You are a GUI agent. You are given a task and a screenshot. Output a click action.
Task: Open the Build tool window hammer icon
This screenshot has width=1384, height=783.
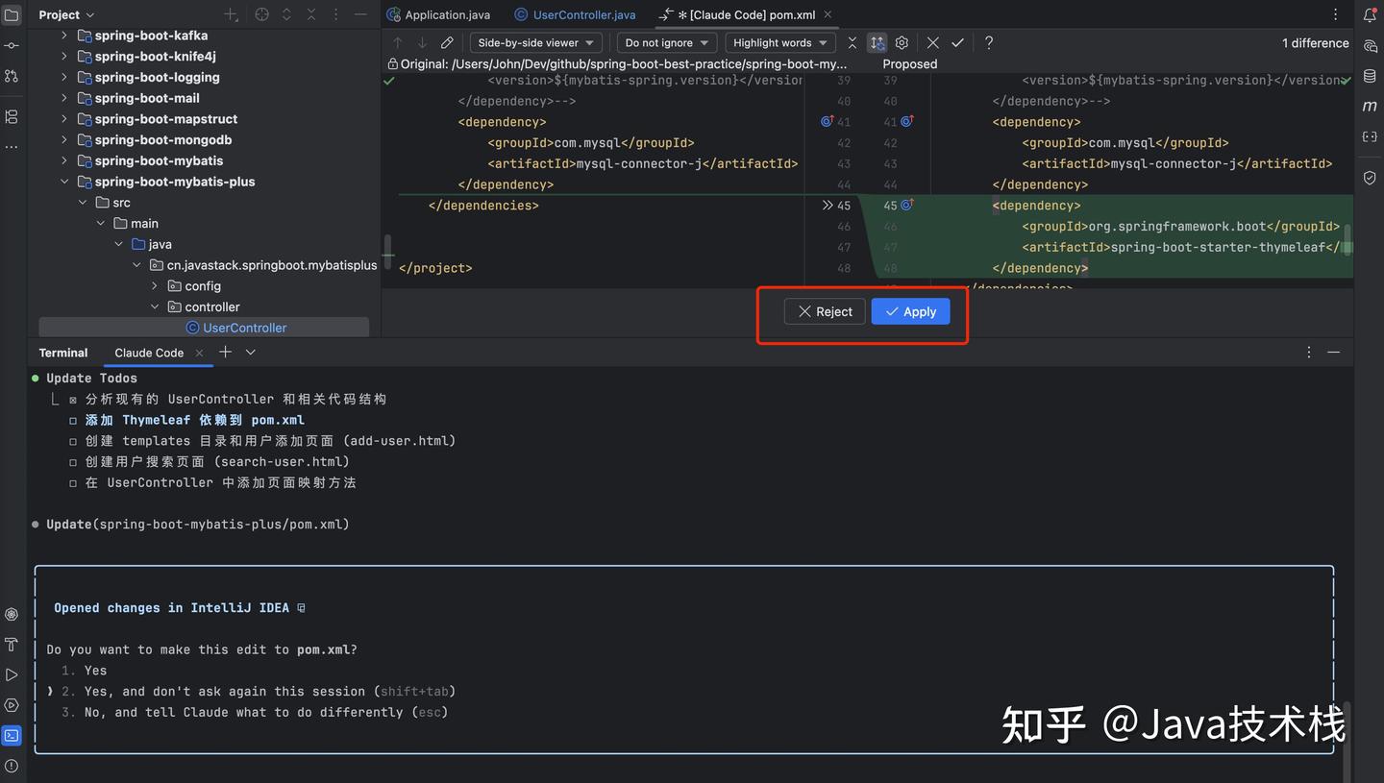[12, 644]
